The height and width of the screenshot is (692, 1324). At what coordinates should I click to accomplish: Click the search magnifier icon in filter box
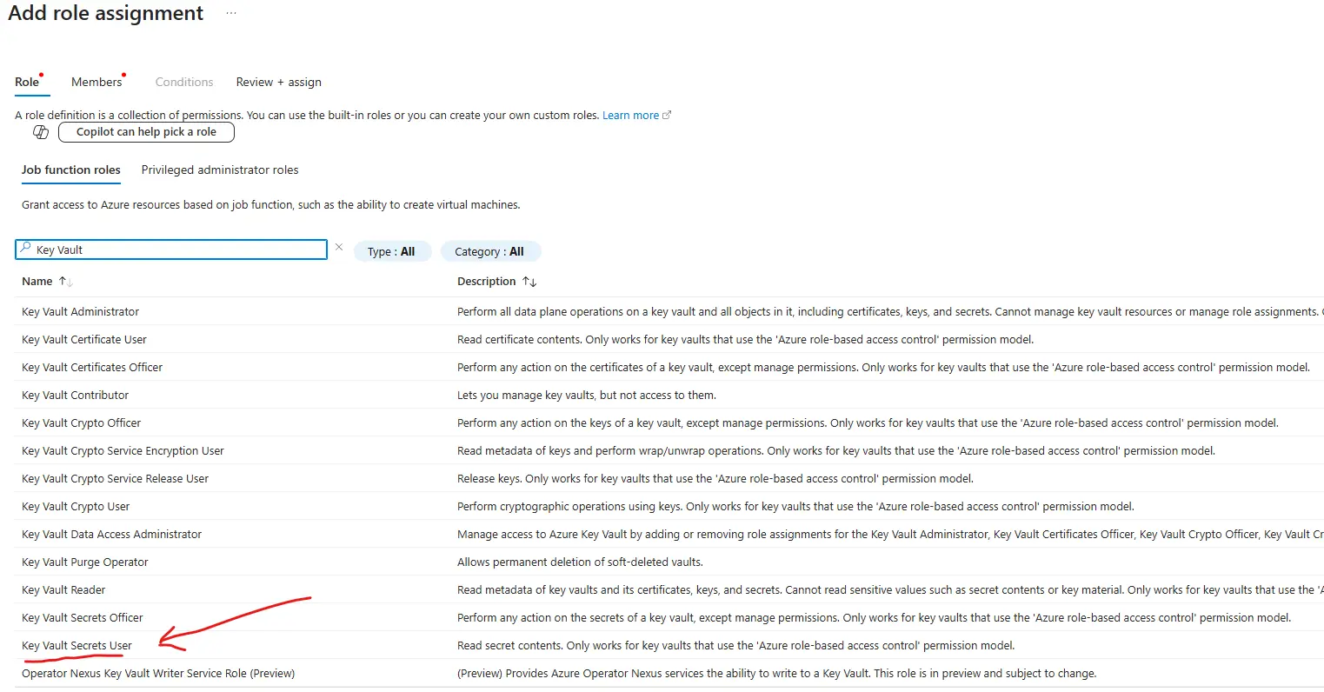[25, 249]
